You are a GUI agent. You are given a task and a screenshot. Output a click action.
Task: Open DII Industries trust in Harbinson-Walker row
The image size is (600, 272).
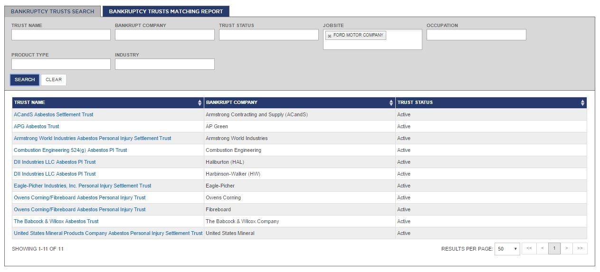click(x=55, y=174)
